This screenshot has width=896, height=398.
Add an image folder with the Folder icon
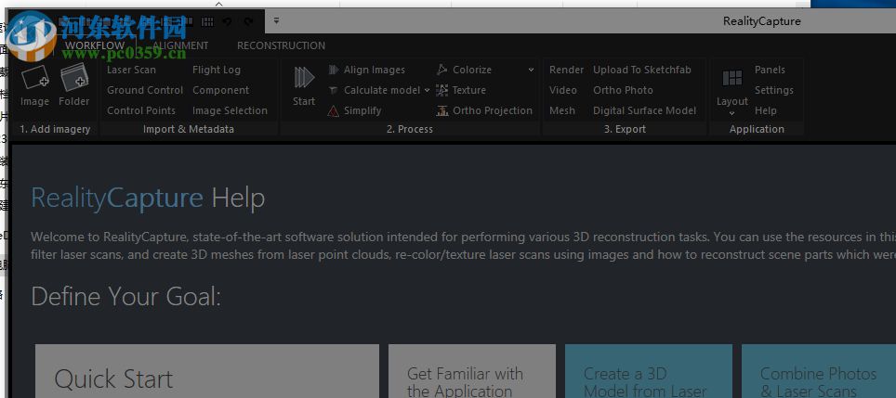[x=74, y=76]
